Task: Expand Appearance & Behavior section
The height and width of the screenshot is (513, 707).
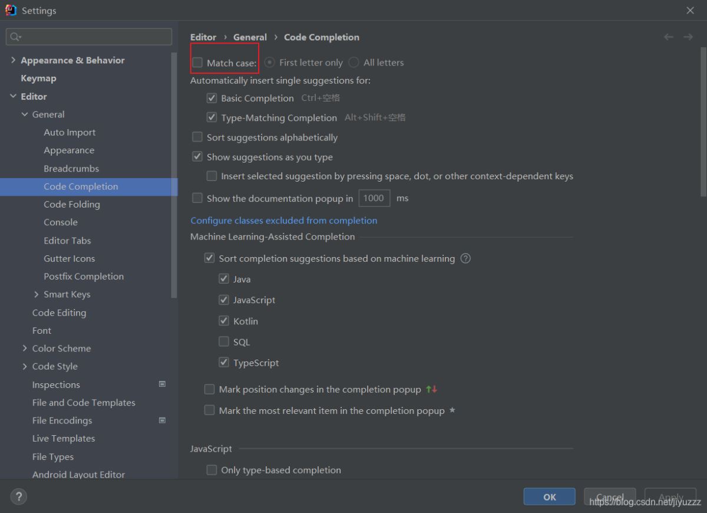Action: pyautogui.click(x=14, y=60)
